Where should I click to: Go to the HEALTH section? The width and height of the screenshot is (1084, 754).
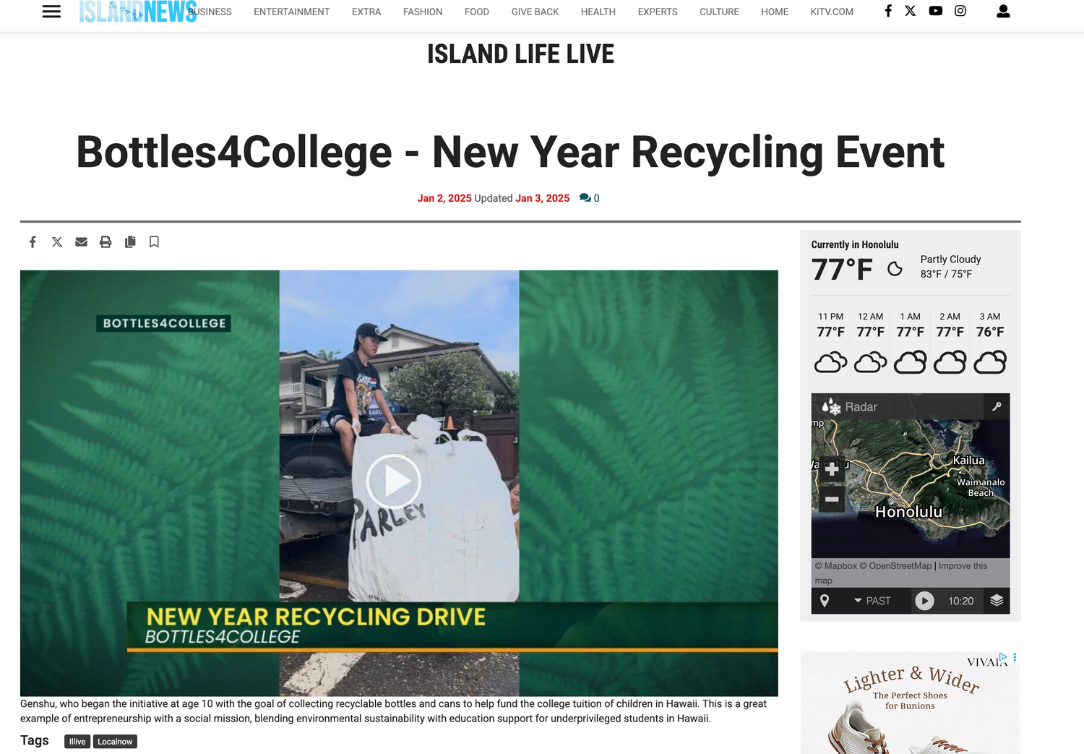[x=598, y=12]
